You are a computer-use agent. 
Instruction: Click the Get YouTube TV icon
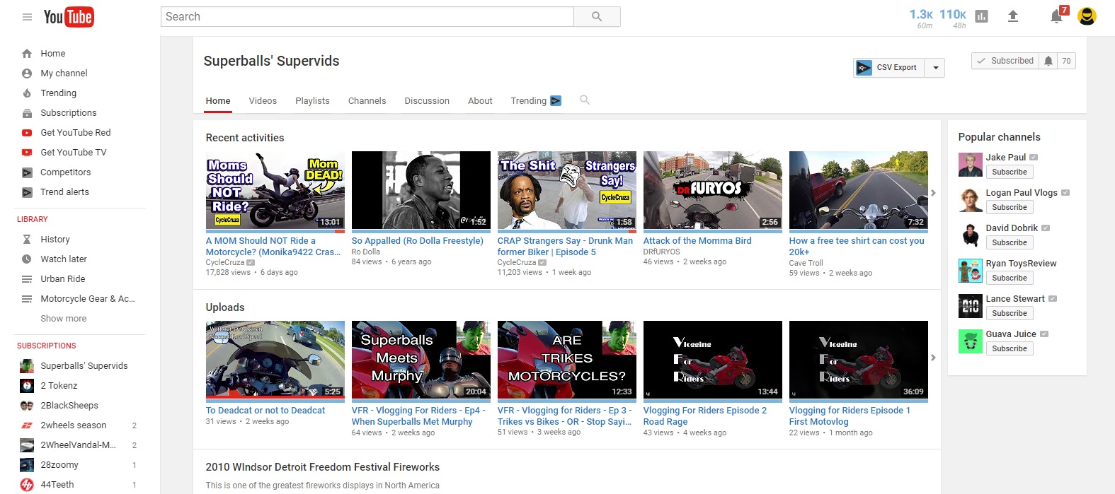(x=27, y=153)
